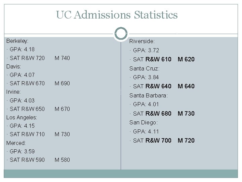Select the San Diego heading
This screenshot has width=242, height=182.
144,122
